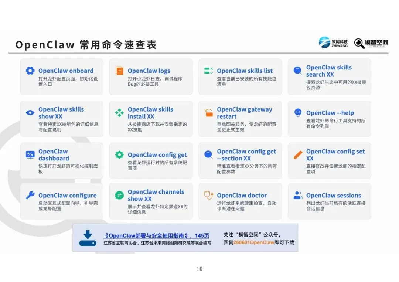Screen dimensions: 399x282
Task: Select the OpenClaw skills list title
Action: tap(245, 71)
